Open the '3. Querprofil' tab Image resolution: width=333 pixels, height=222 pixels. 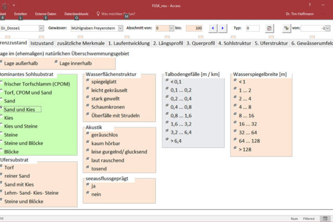200,43
